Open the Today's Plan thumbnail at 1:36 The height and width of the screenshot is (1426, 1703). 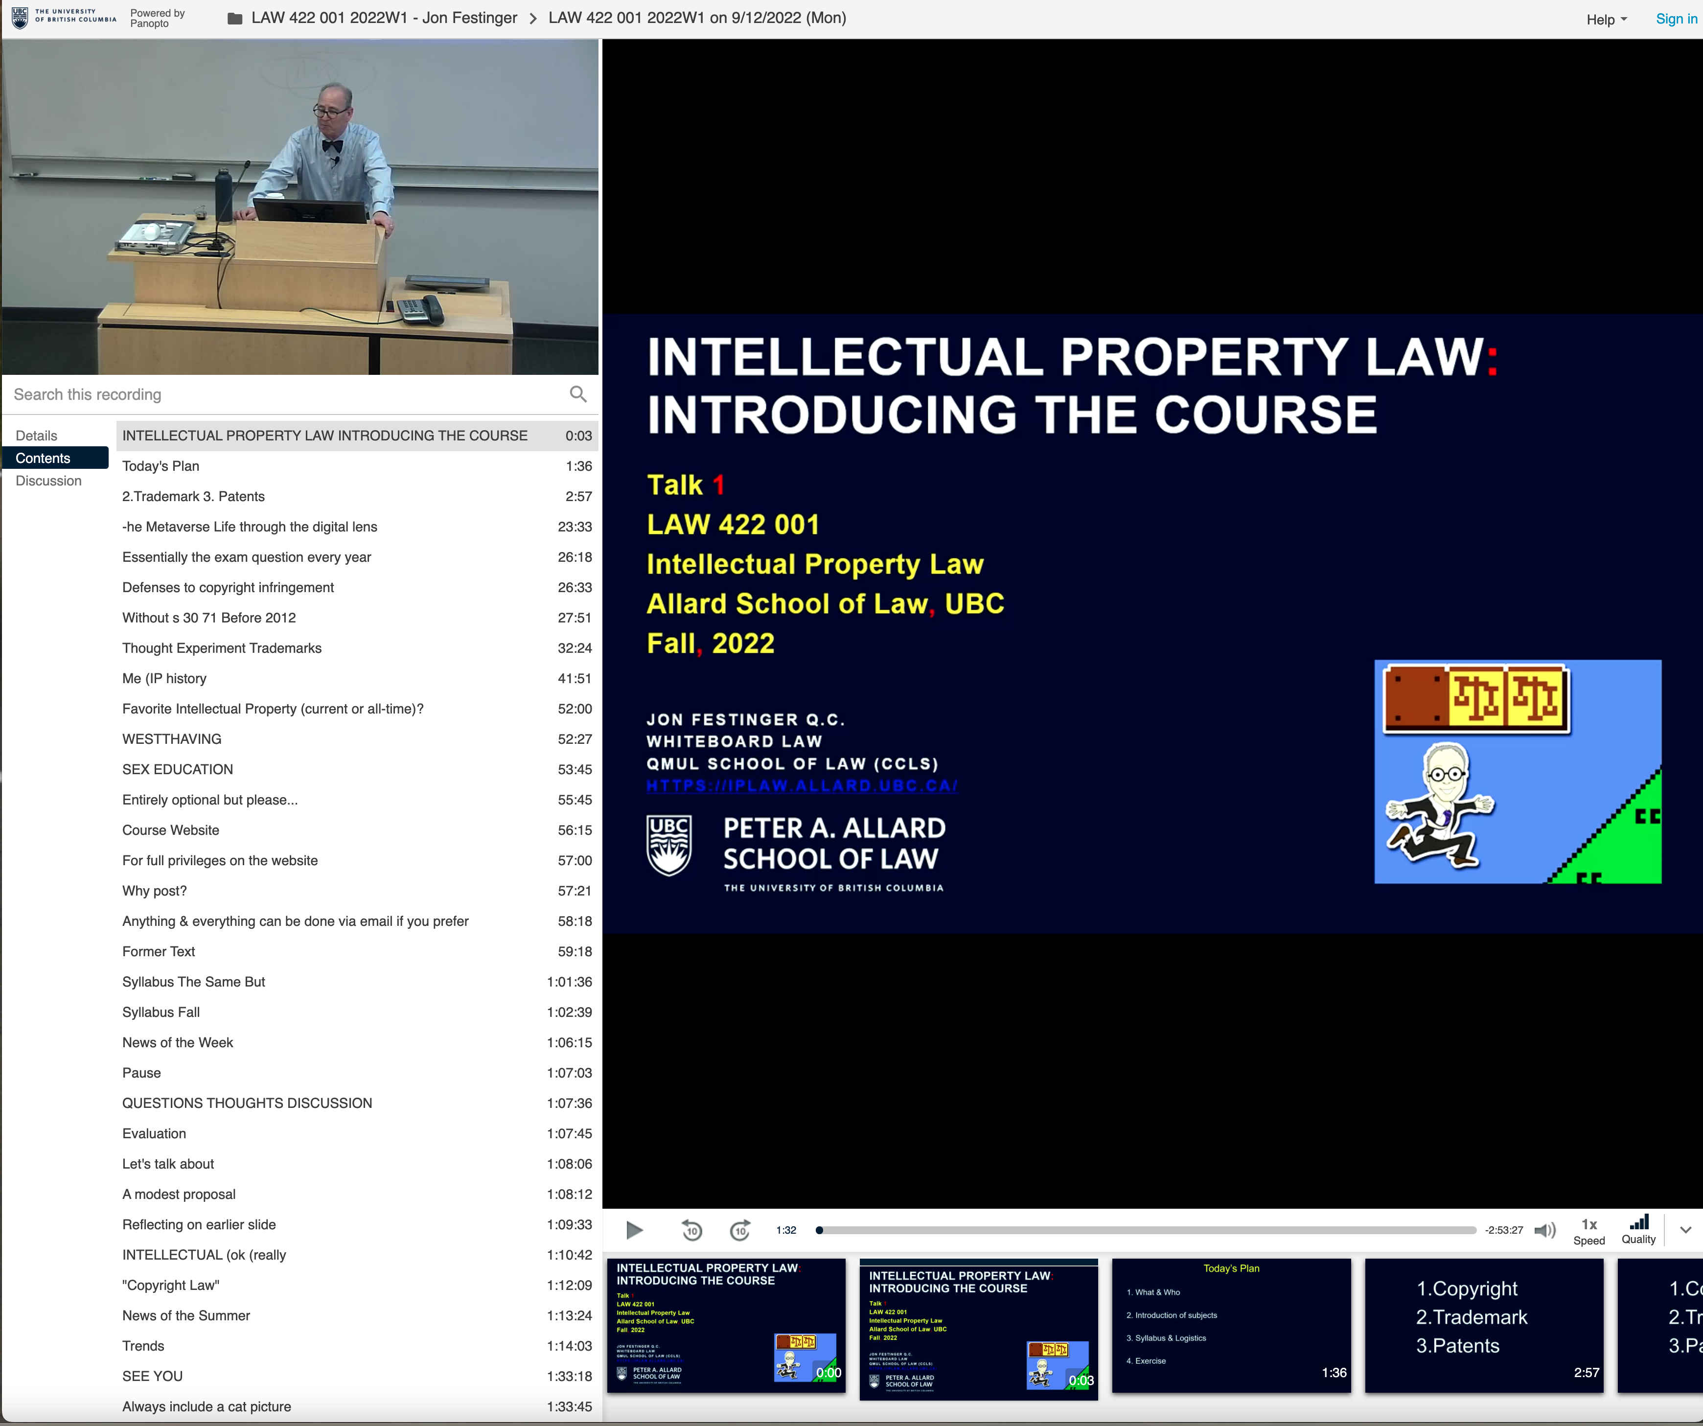1231,1325
